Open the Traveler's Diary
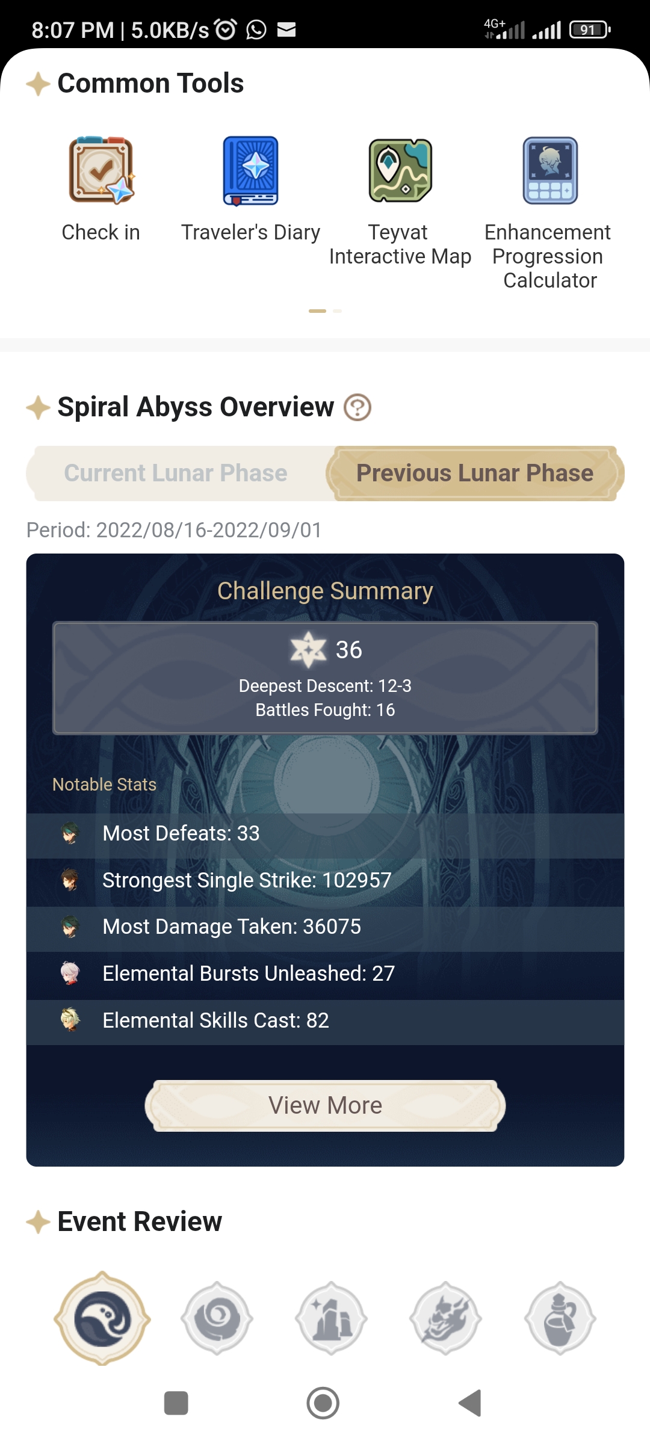 (x=250, y=171)
